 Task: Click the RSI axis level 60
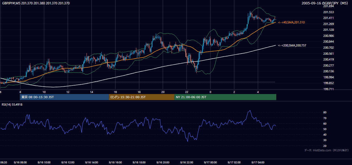[325, 123]
